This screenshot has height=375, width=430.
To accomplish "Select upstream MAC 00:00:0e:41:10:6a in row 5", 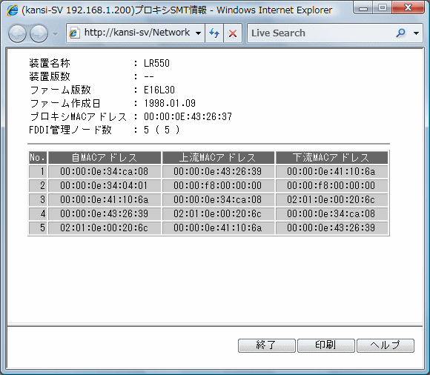I will click(218, 228).
